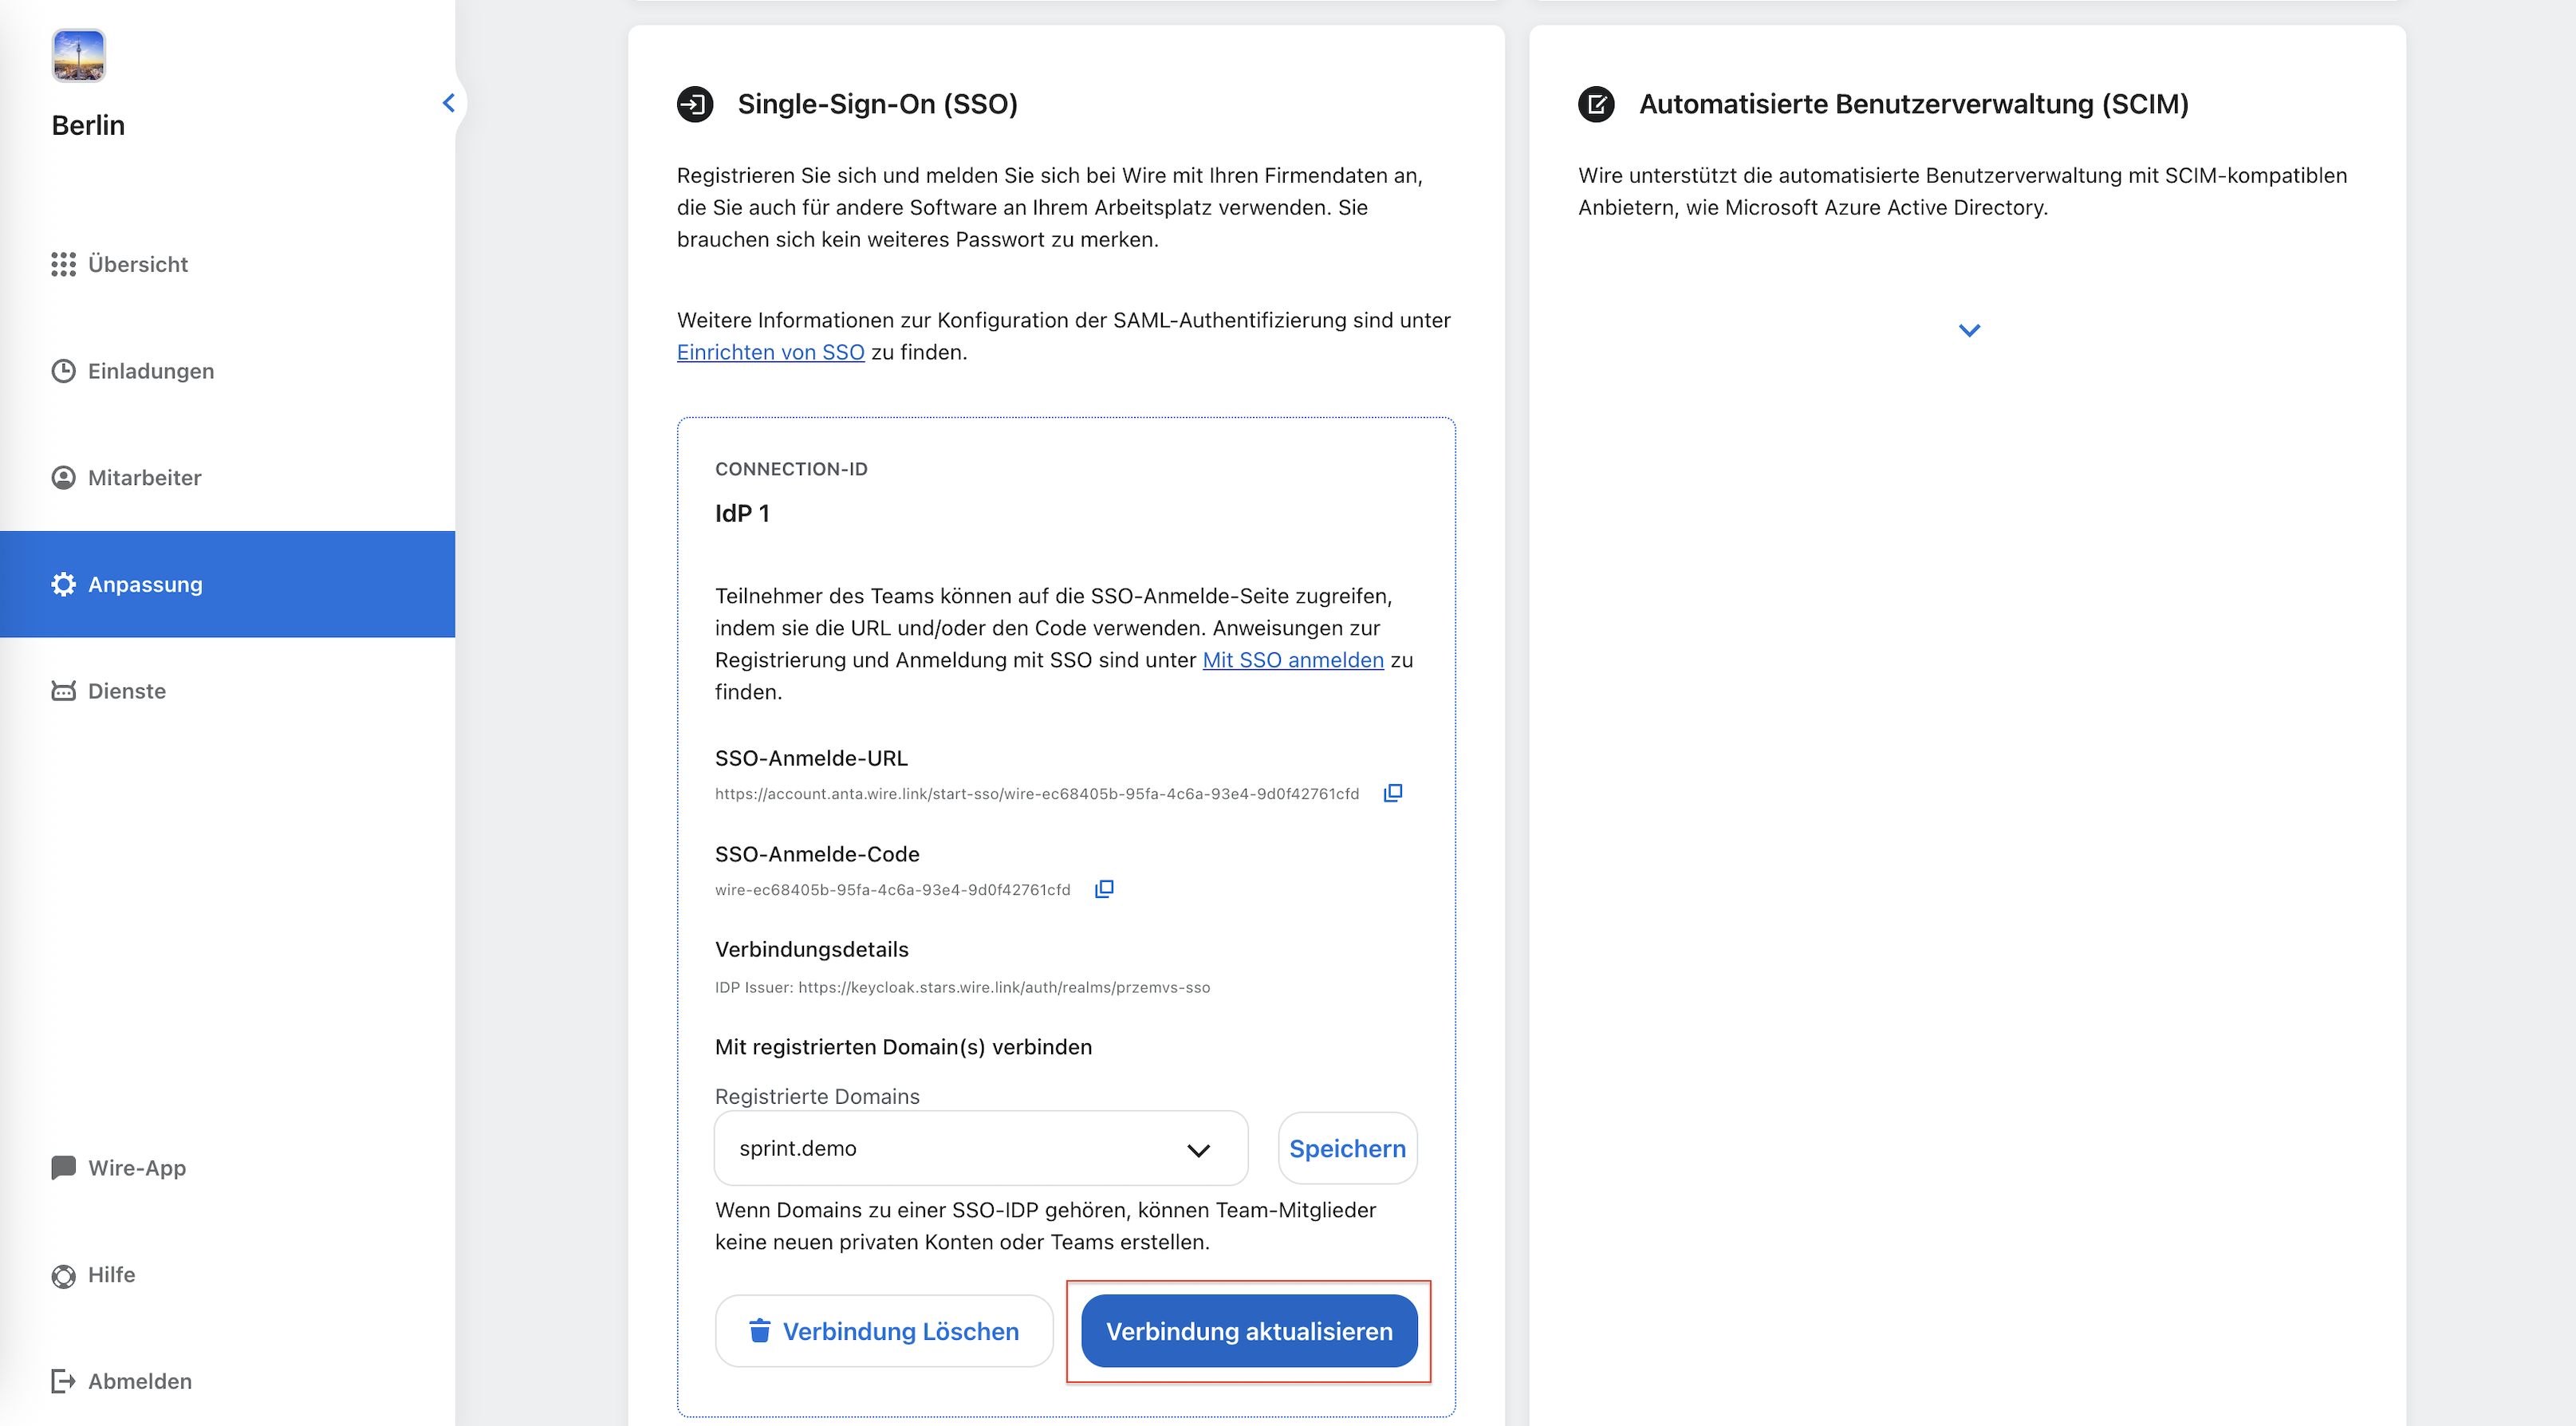This screenshot has width=2576, height=1426.
Task: Click the Hilfe lifebuoy icon
Action: click(x=63, y=1276)
